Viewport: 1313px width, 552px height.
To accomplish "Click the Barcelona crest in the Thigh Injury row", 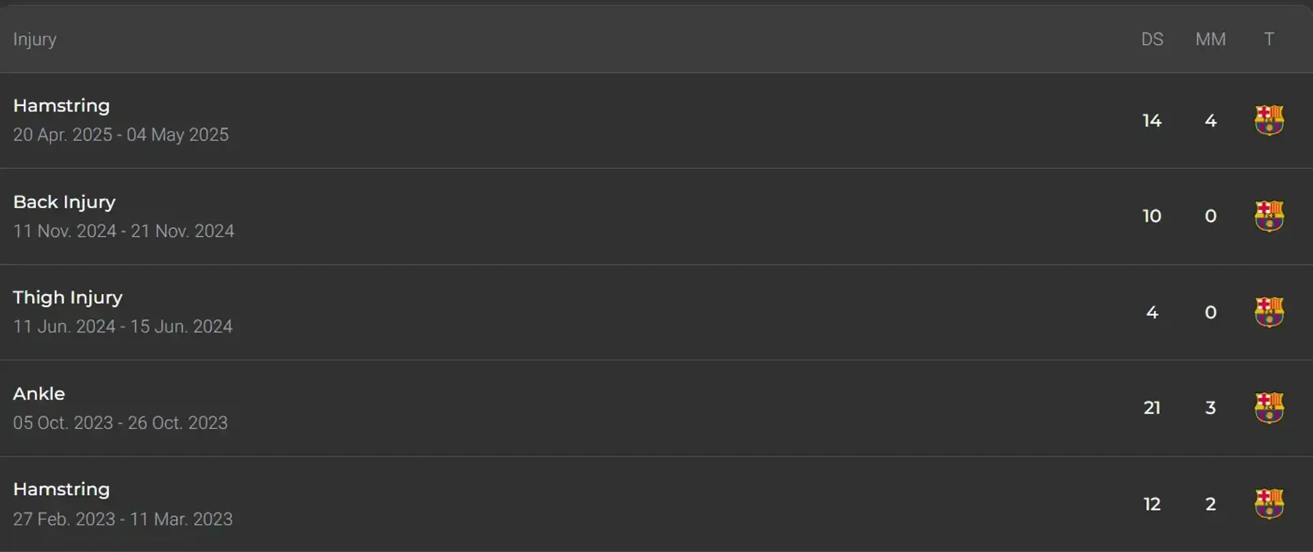I will coord(1269,313).
